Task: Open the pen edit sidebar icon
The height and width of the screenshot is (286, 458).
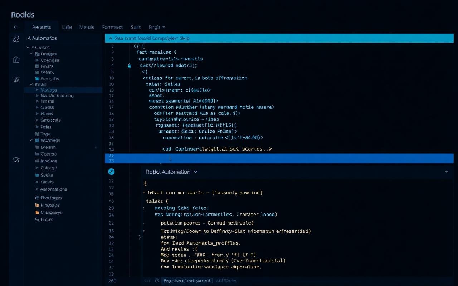Action: (16, 39)
